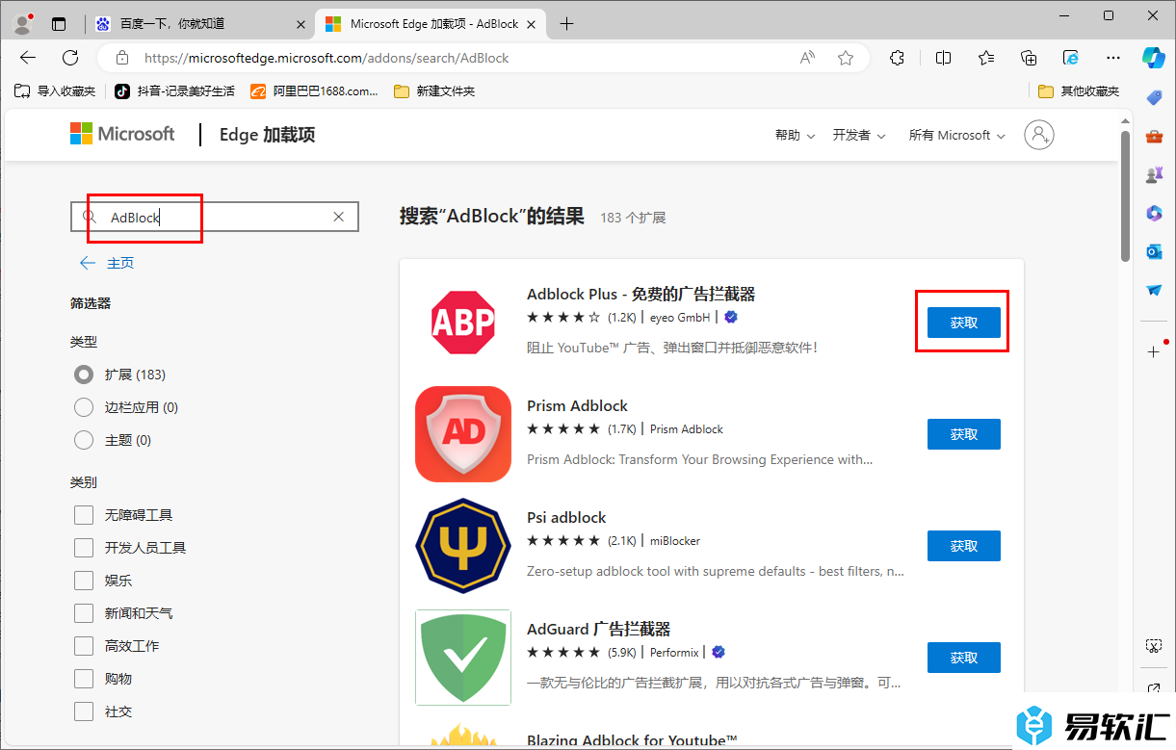Viewport: 1176px width, 750px height.
Task: Select the 主题 (0) radio button
Action: pyautogui.click(x=84, y=440)
